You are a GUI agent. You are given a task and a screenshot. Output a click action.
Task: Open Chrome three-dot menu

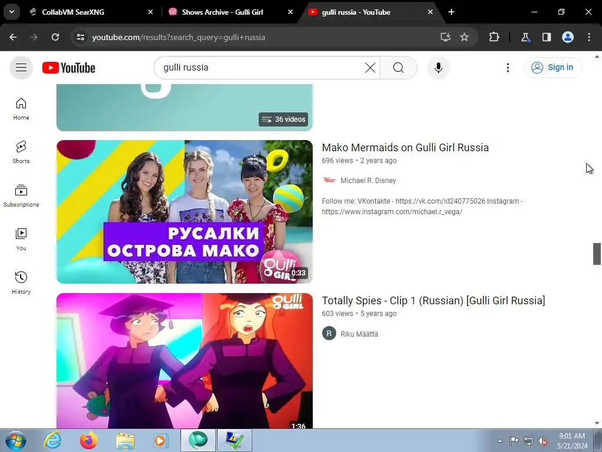[589, 37]
